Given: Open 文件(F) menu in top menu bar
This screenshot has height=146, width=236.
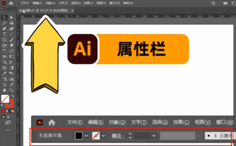Looking at the screenshot, I should click(25, 3).
